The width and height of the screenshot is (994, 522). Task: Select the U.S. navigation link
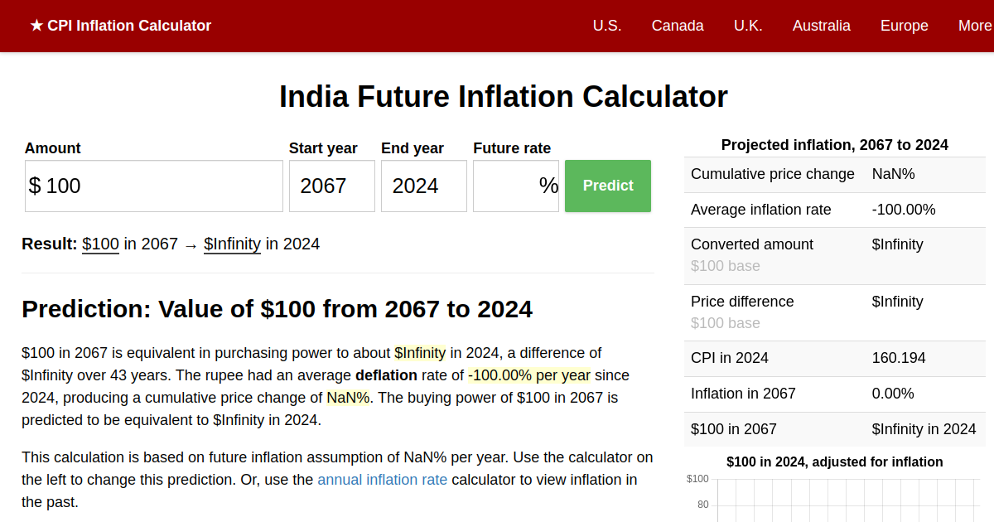tap(607, 26)
